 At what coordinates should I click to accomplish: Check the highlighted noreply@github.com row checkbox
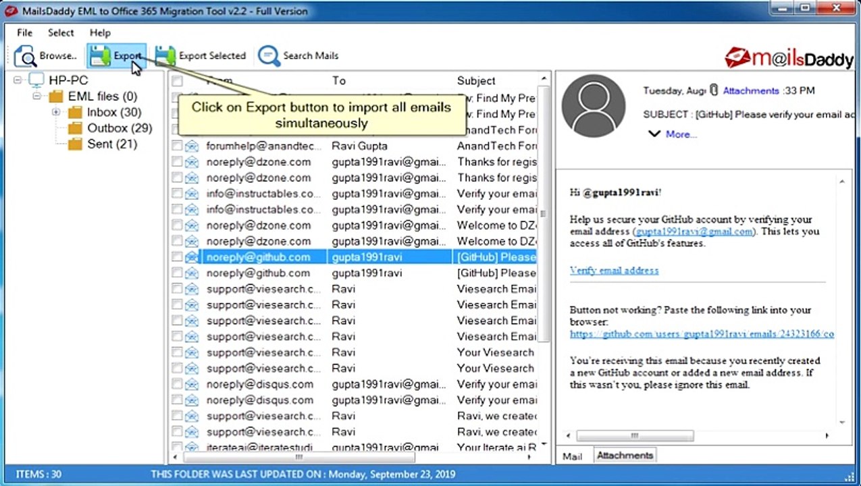click(x=177, y=257)
